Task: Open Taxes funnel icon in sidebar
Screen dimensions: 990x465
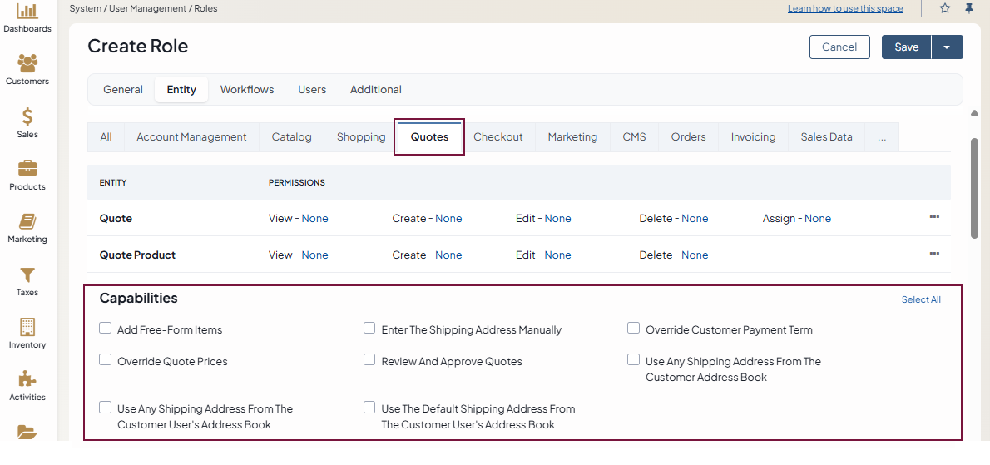Action: click(x=27, y=275)
